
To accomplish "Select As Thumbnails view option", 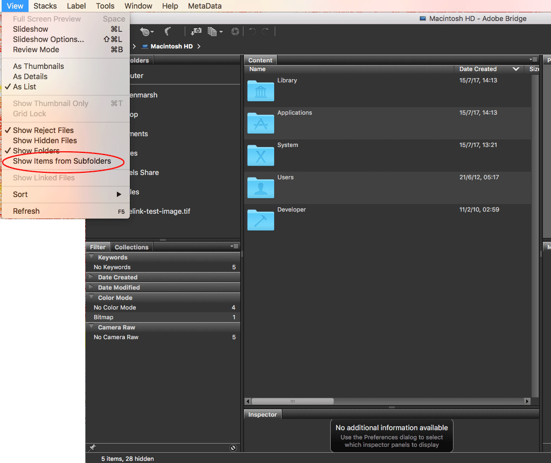I will click(x=66, y=66).
